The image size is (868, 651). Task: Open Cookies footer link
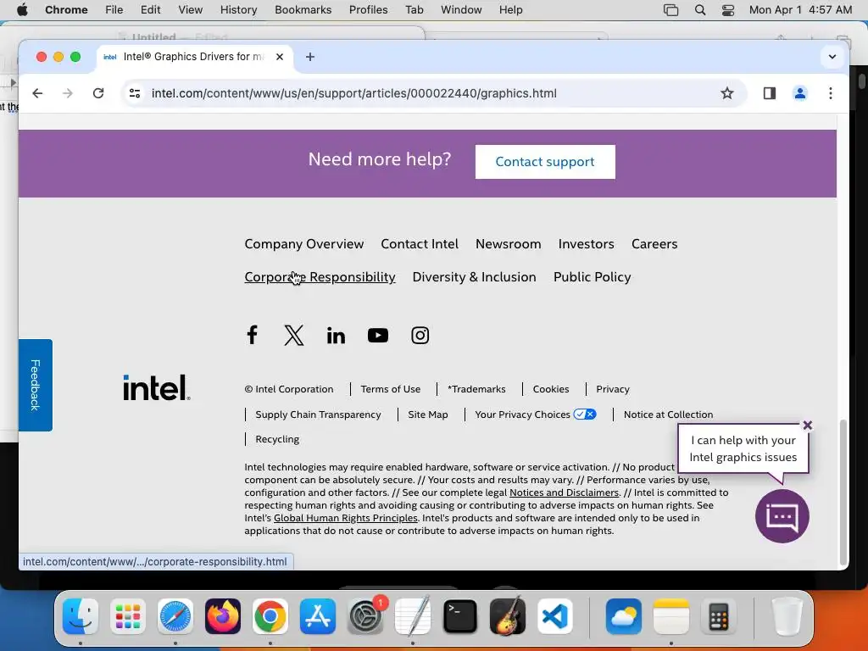tap(551, 389)
